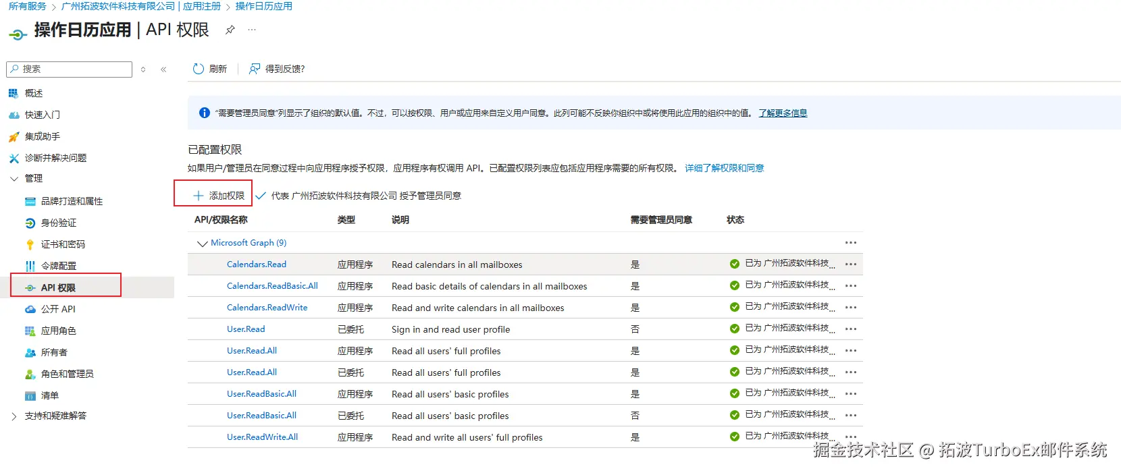Open more options for Calendars.ReadWrite row
This screenshot has height=473, width=1121.
[x=851, y=308]
